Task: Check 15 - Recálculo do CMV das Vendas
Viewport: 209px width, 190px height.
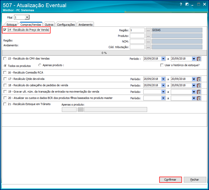Action: point(5,59)
